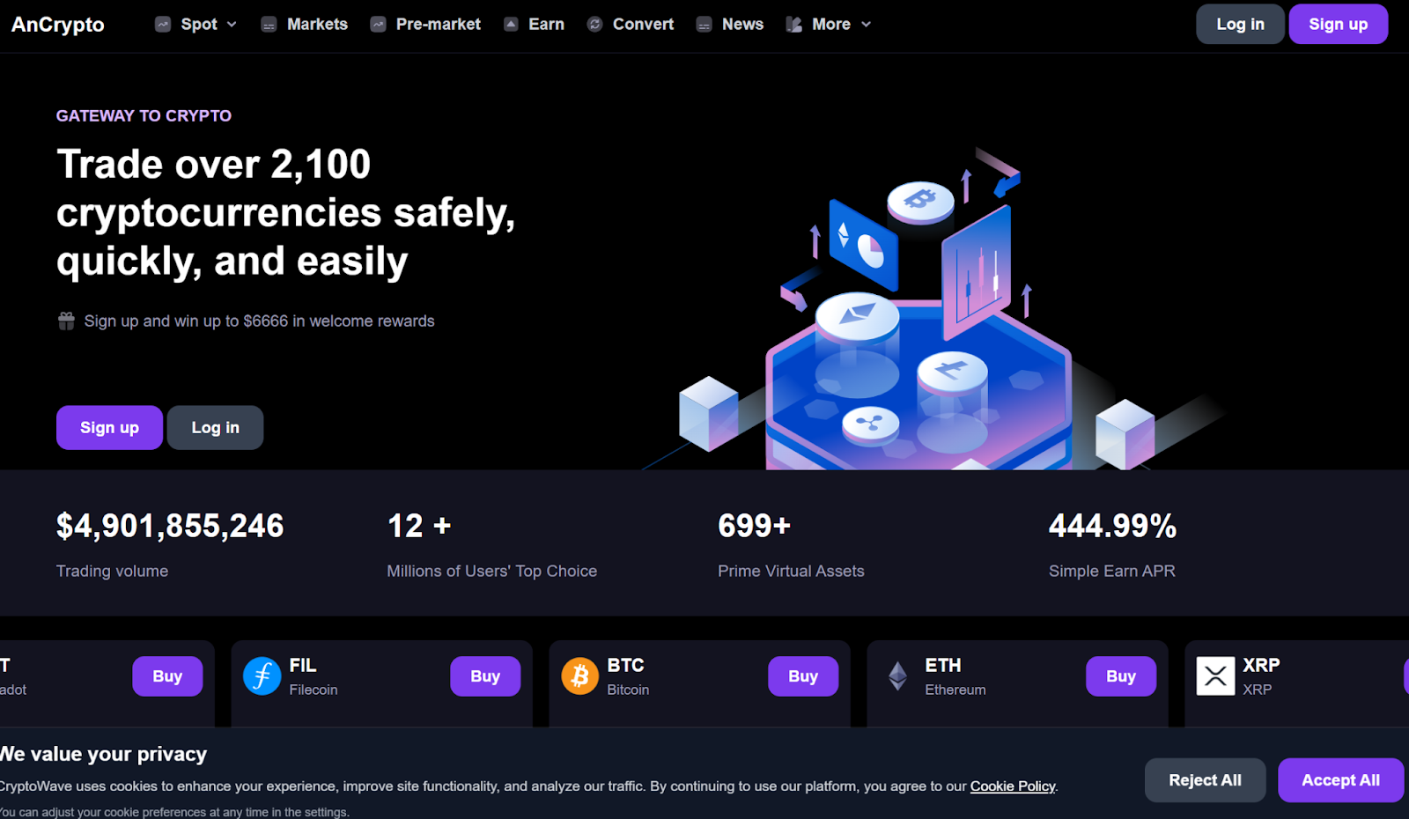1409x819 pixels.
Task: Buy Ethereum using the Buy button
Action: [1120, 676]
